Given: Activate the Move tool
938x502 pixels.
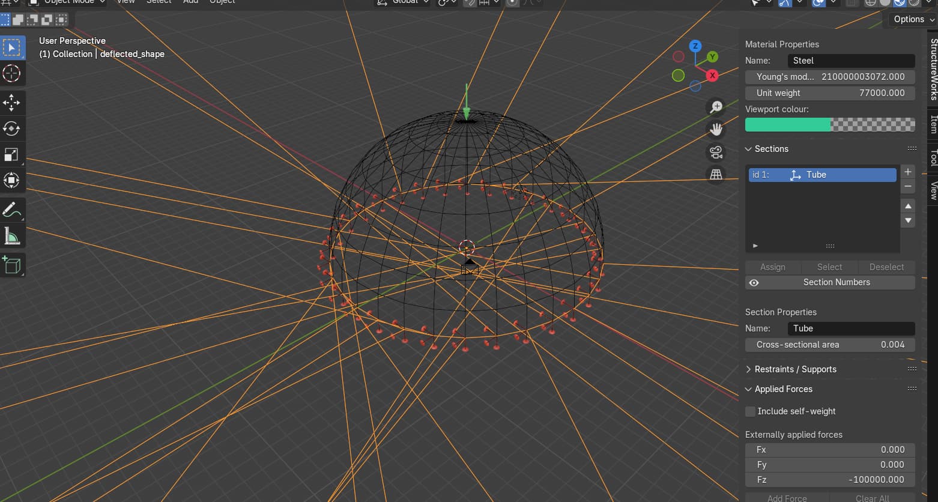Looking at the screenshot, I should click(11, 103).
